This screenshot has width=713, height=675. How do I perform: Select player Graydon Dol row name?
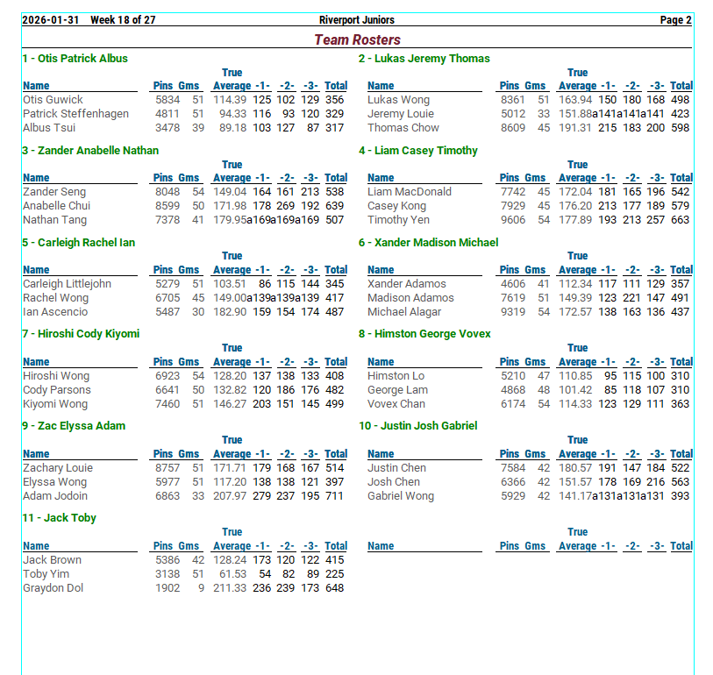pos(53,588)
